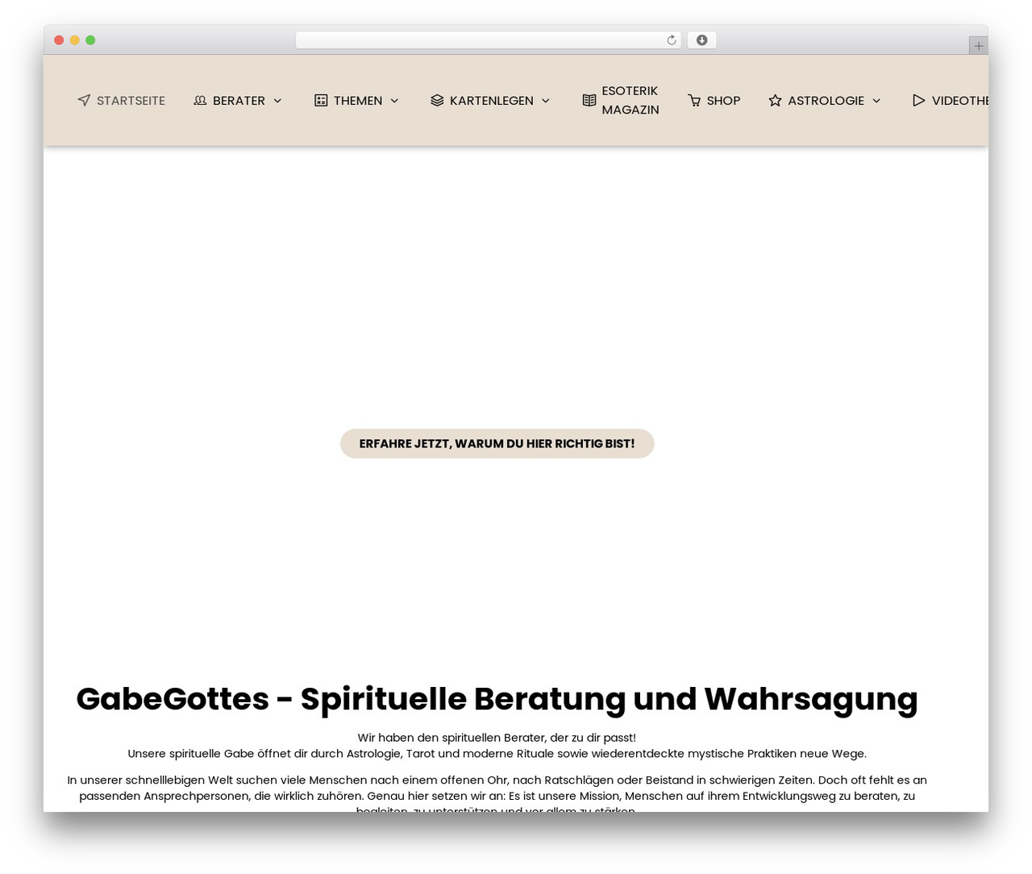Click the line 'Wir haben den spirituellen Berater'
Image resolution: width=1032 pixels, height=874 pixels.
coord(497,737)
